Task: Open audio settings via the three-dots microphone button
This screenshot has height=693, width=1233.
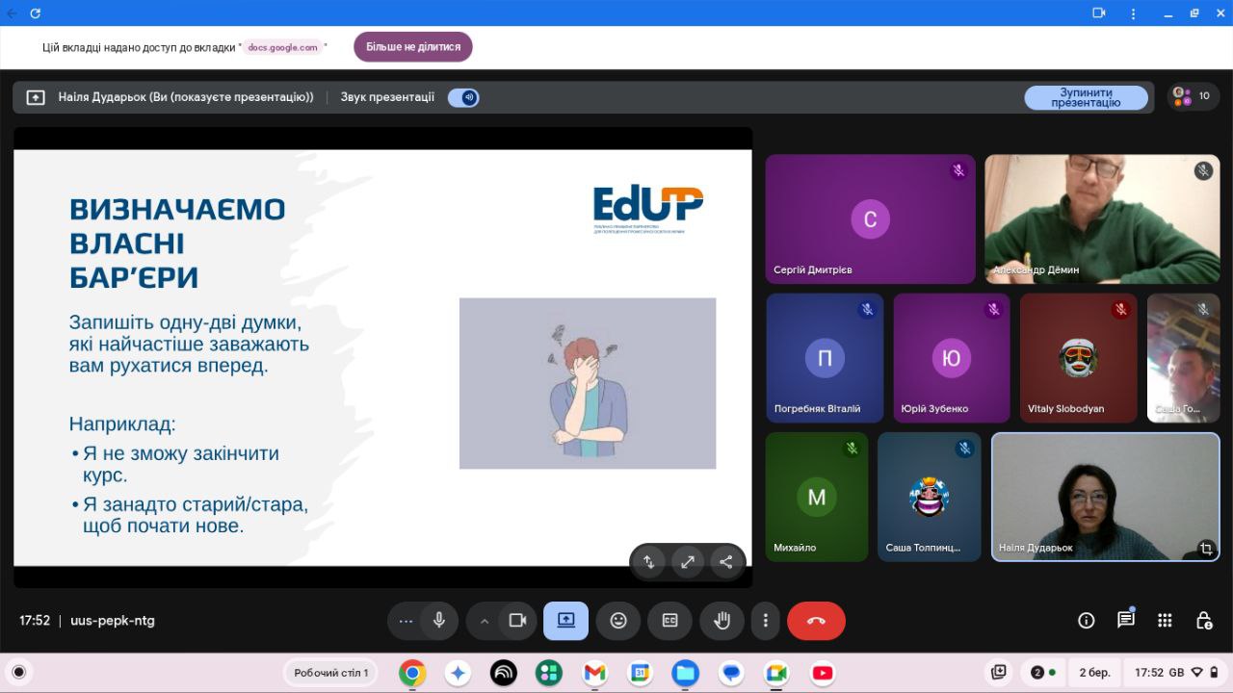Action: [406, 621]
